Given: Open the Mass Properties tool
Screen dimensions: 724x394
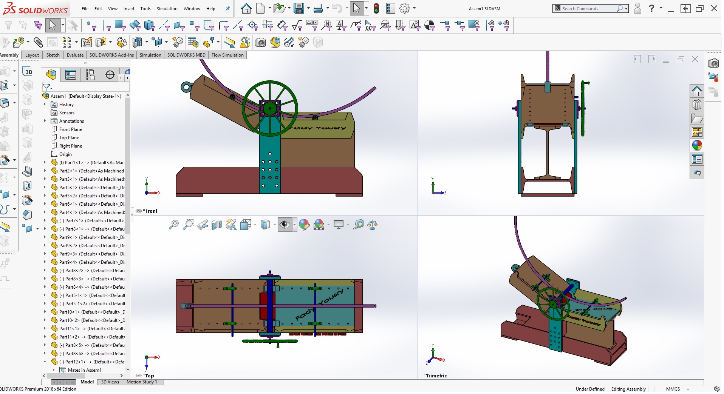Looking at the screenshot, I should pyautogui.click(x=373, y=225).
